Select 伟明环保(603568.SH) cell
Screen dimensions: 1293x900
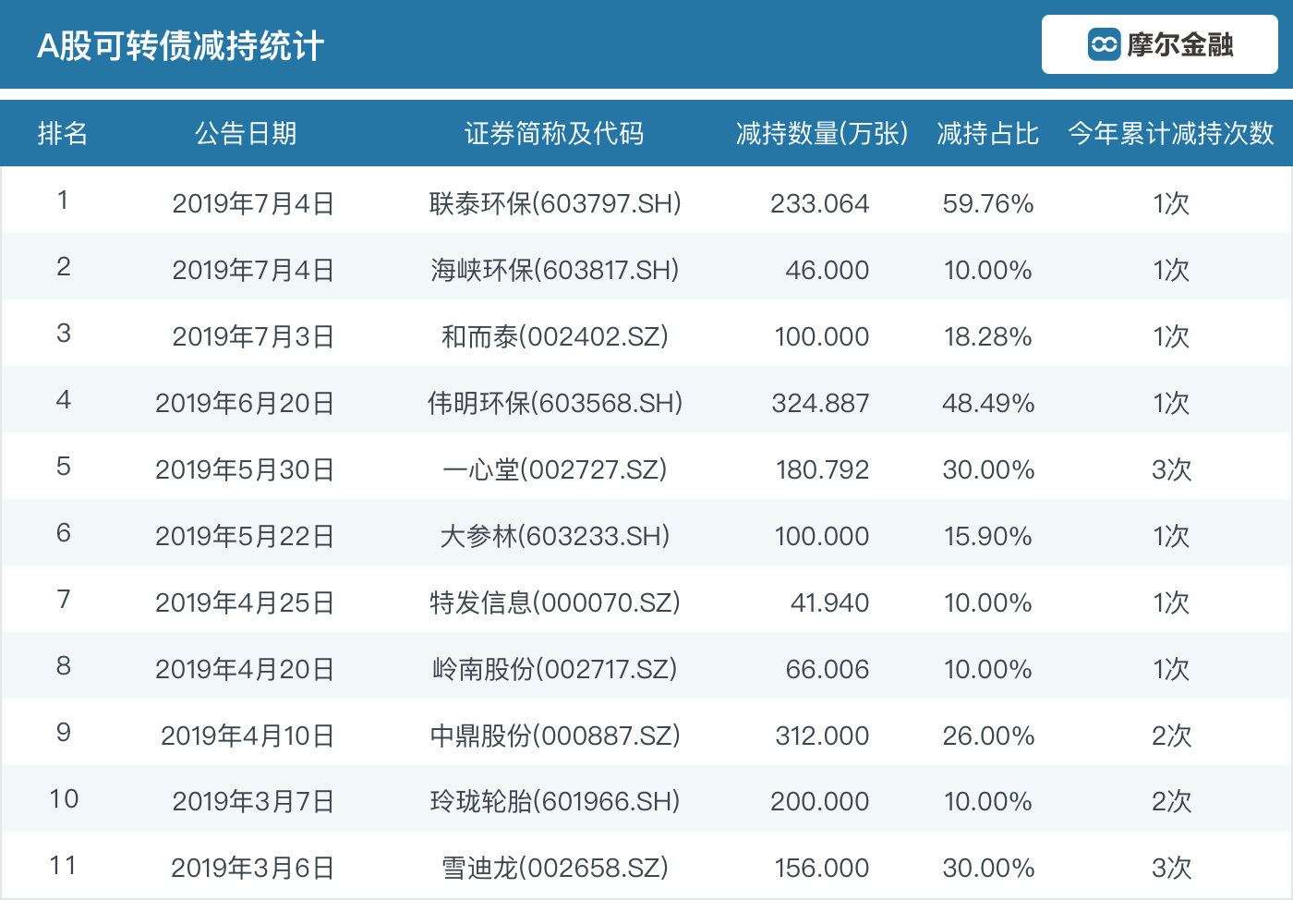click(x=555, y=403)
